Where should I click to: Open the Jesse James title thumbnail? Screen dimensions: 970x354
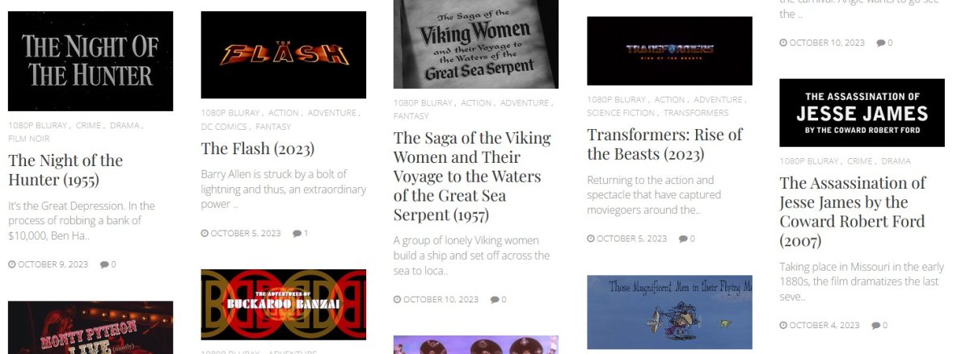862,113
